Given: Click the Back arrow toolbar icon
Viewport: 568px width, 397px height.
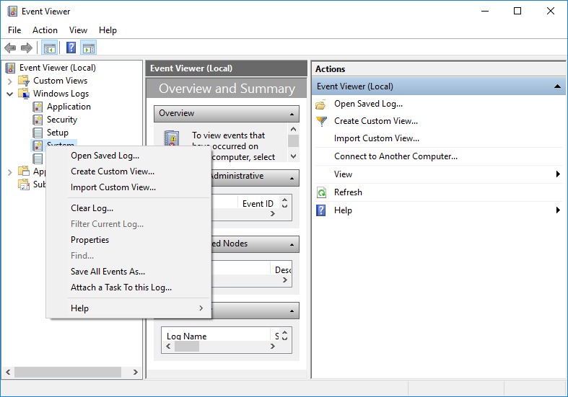Looking at the screenshot, I should click(x=10, y=48).
